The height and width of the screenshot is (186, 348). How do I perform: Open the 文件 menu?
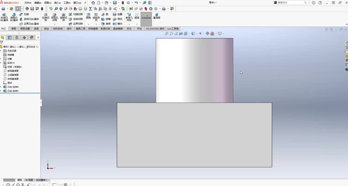coord(28,3)
